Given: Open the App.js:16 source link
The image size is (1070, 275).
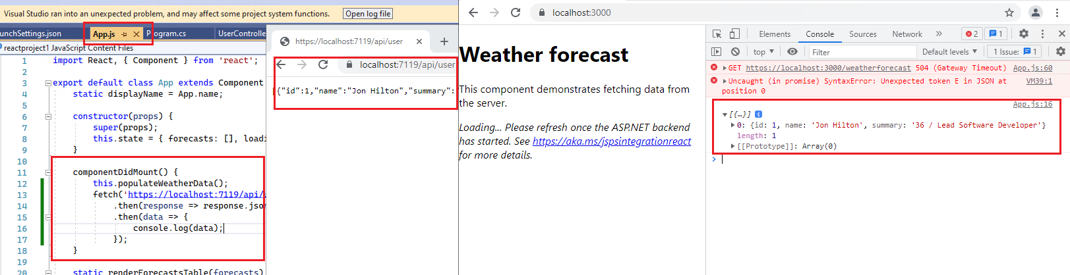Looking at the screenshot, I should coord(1032,105).
